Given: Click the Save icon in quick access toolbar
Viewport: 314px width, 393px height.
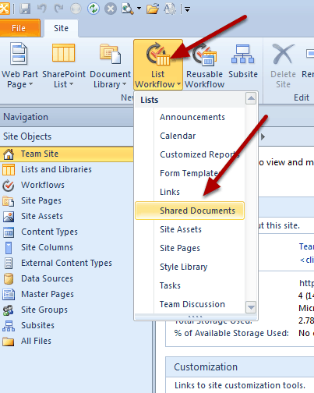Looking at the screenshot, I should [x=25, y=9].
